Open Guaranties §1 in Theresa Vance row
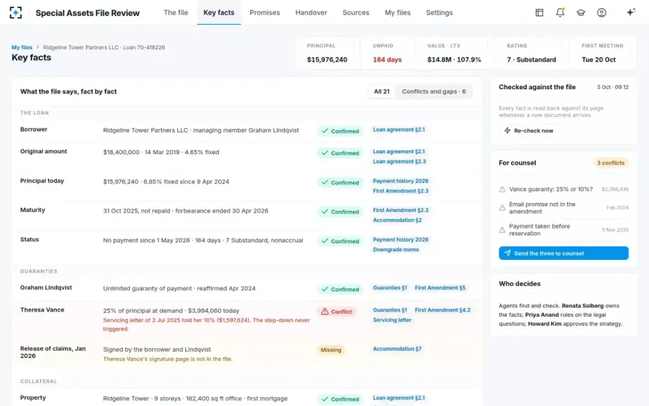 [390, 310]
